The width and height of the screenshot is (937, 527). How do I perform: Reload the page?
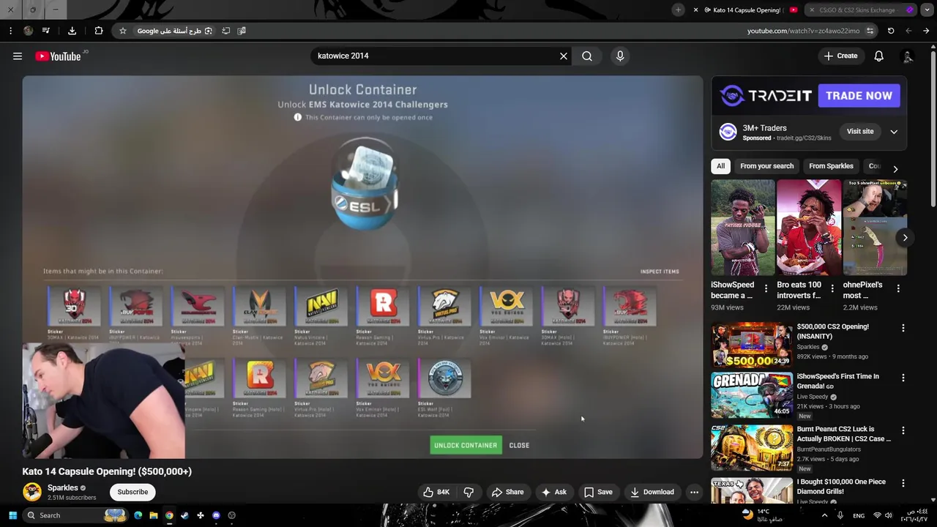(891, 31)
